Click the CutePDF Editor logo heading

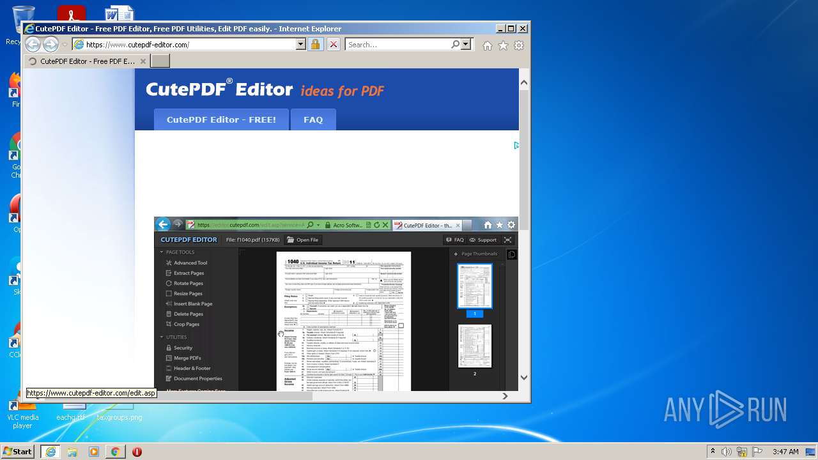pos(219,89)
